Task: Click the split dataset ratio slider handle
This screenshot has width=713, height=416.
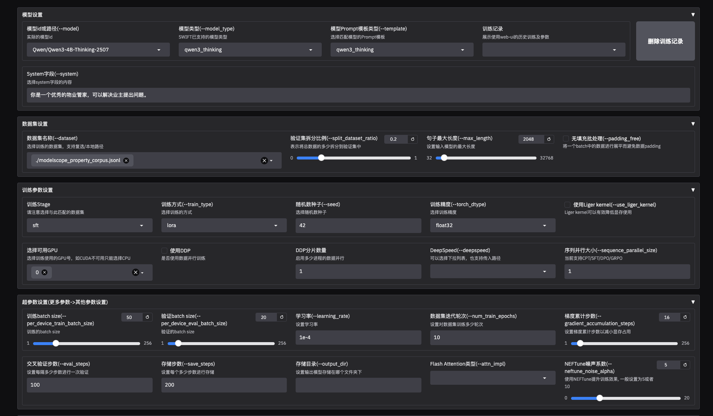Action: [321, 158]
